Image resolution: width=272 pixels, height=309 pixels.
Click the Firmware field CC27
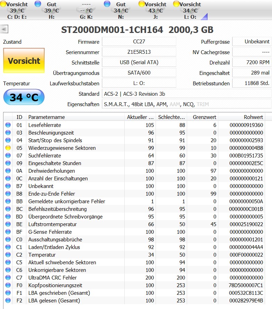(139, 42)
